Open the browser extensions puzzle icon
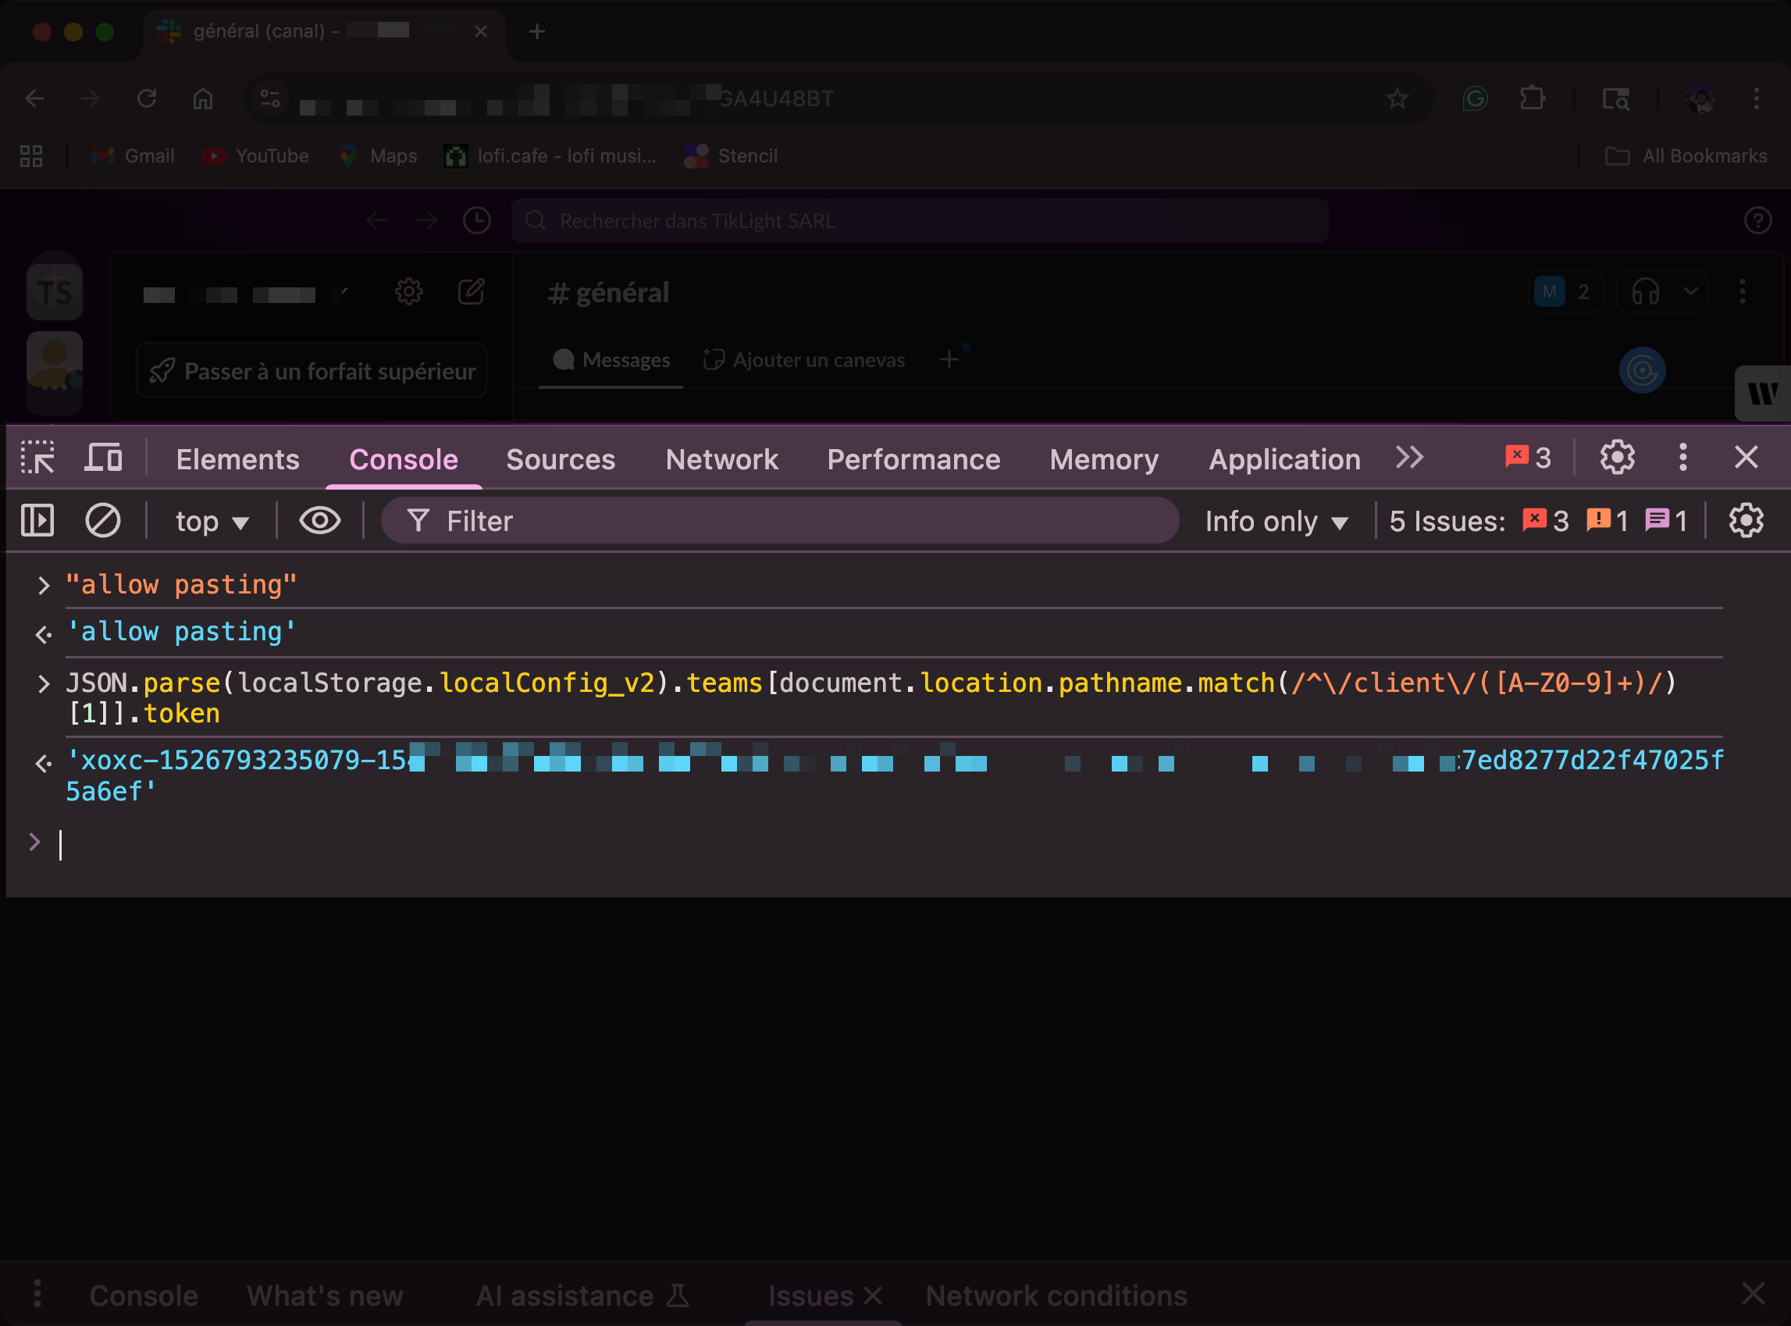The height and width of the screenshot is (1326, 1791). (1531, 98)
